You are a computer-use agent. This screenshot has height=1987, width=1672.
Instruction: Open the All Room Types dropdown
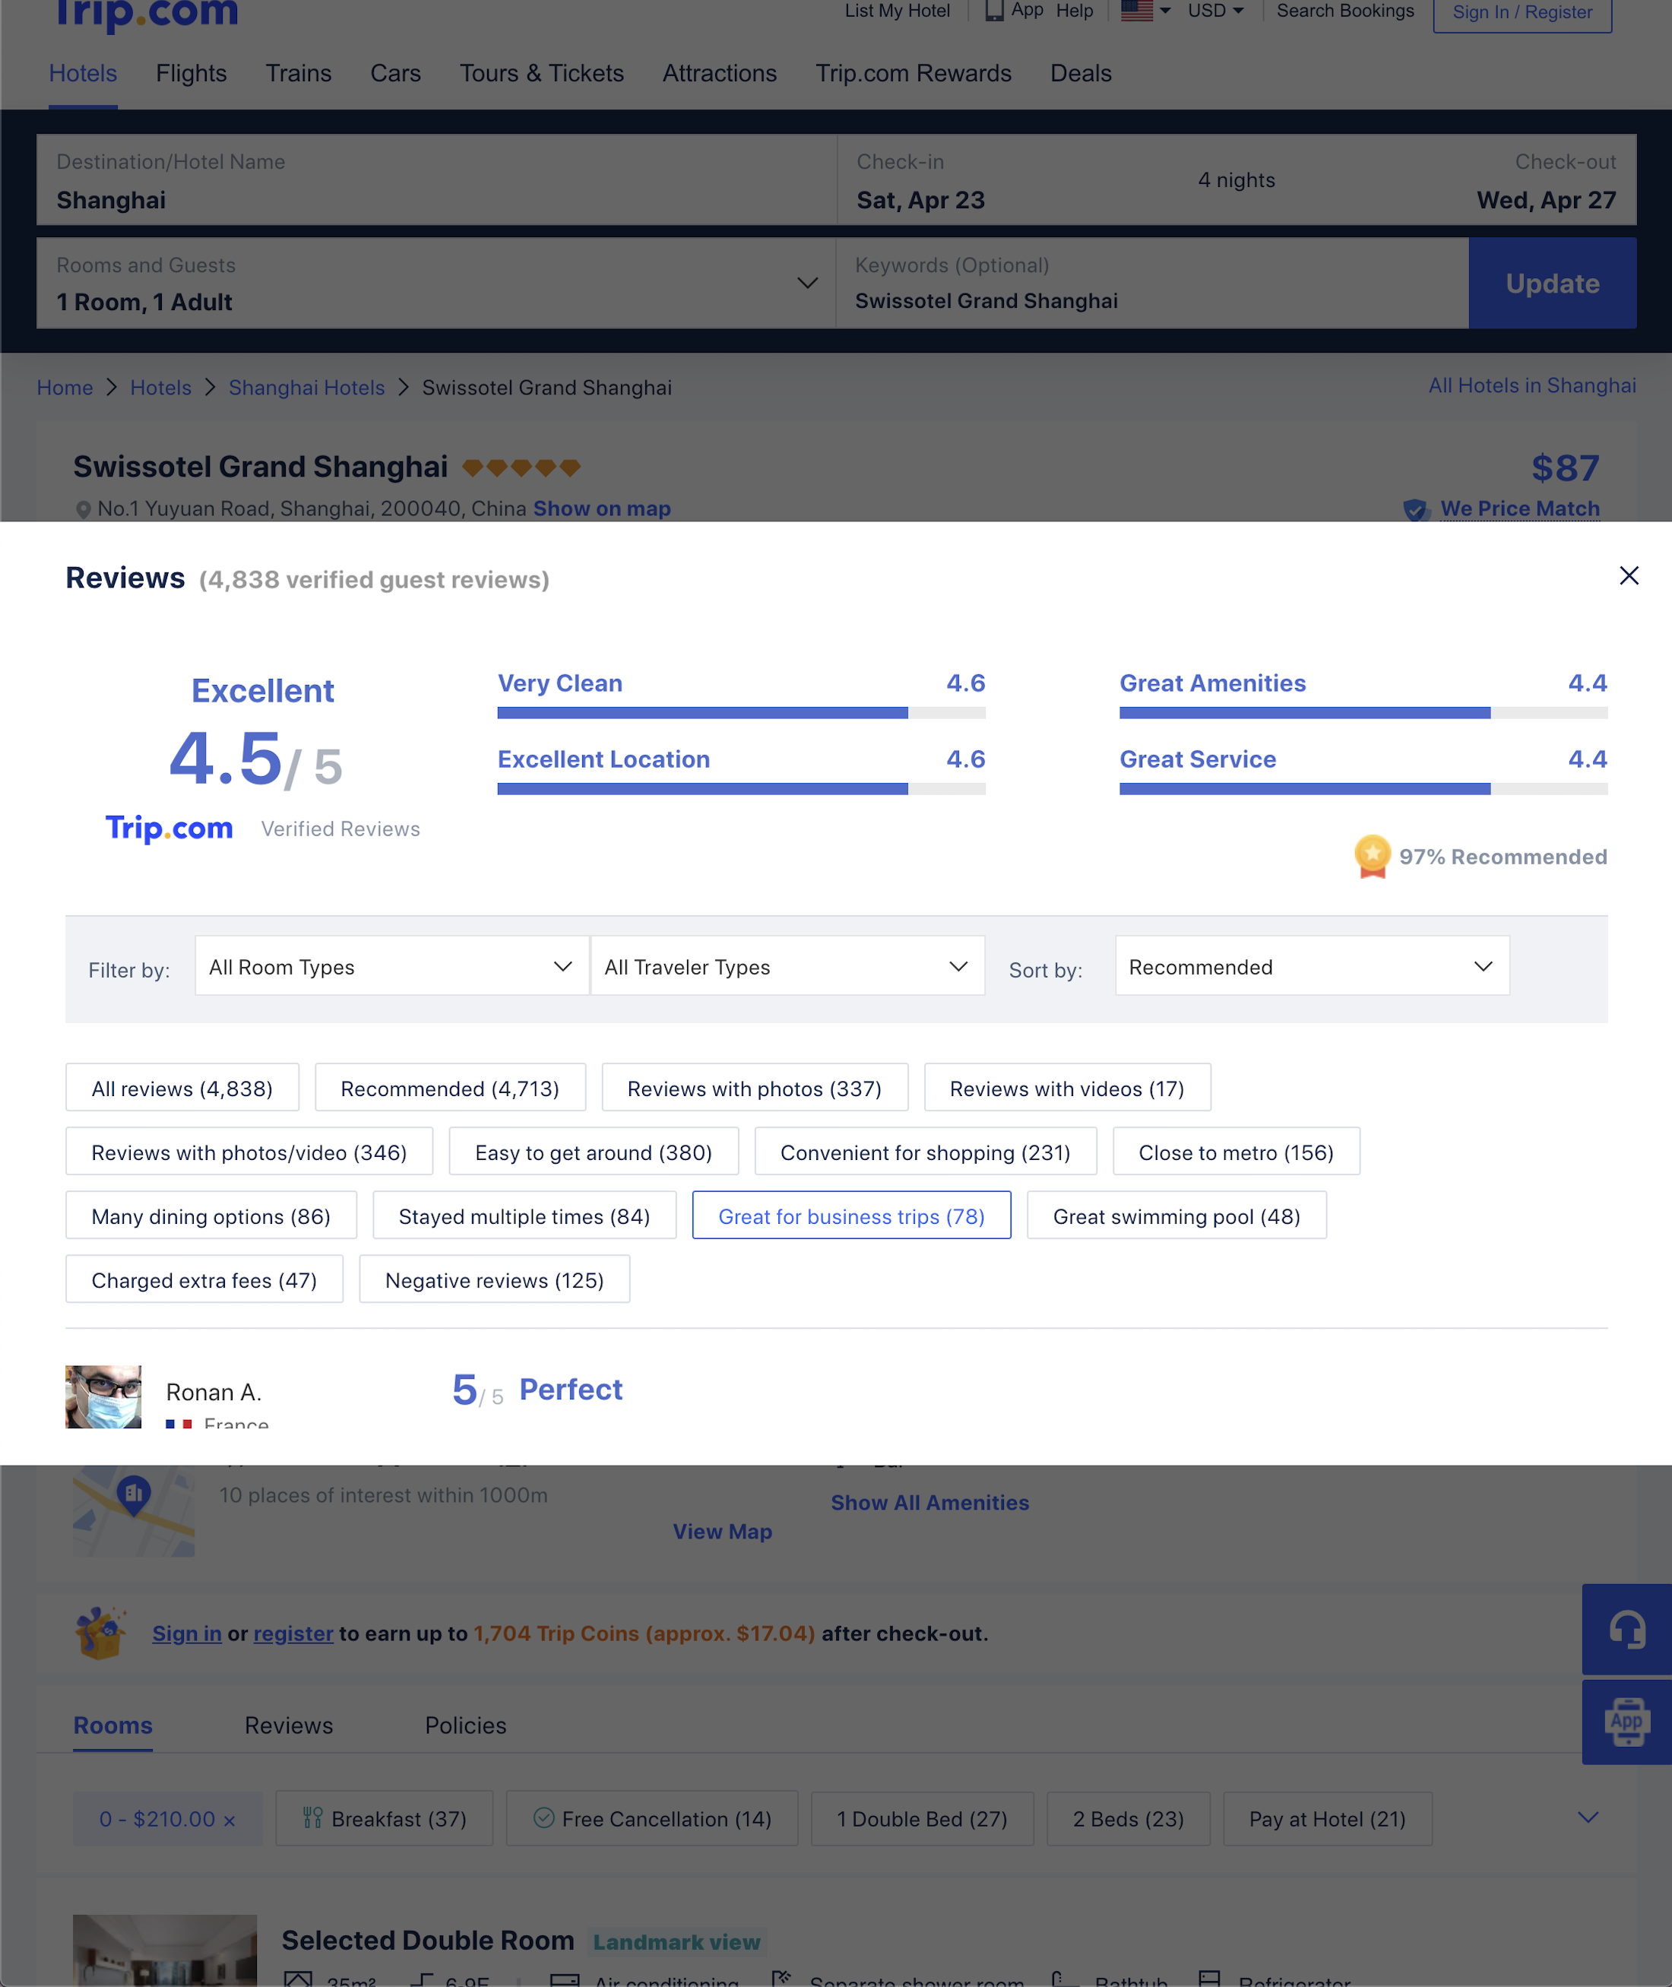(391, 966)
